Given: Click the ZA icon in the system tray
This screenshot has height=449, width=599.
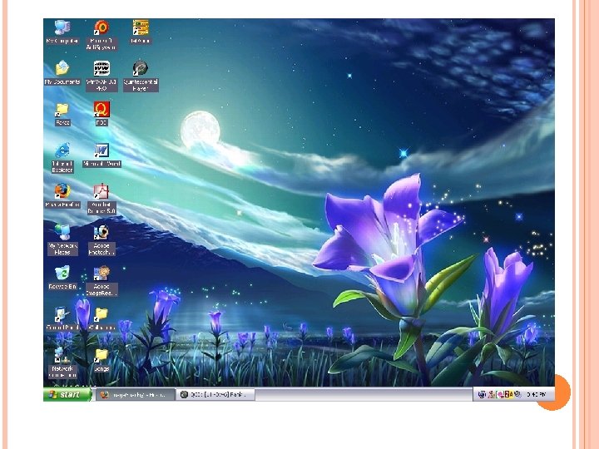Looking at the screenshot, I should coord(509,394).
